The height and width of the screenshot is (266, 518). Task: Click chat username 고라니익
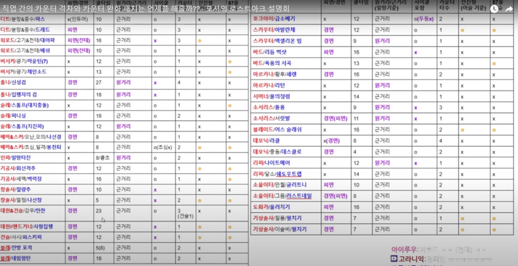(x=412, y=258)
